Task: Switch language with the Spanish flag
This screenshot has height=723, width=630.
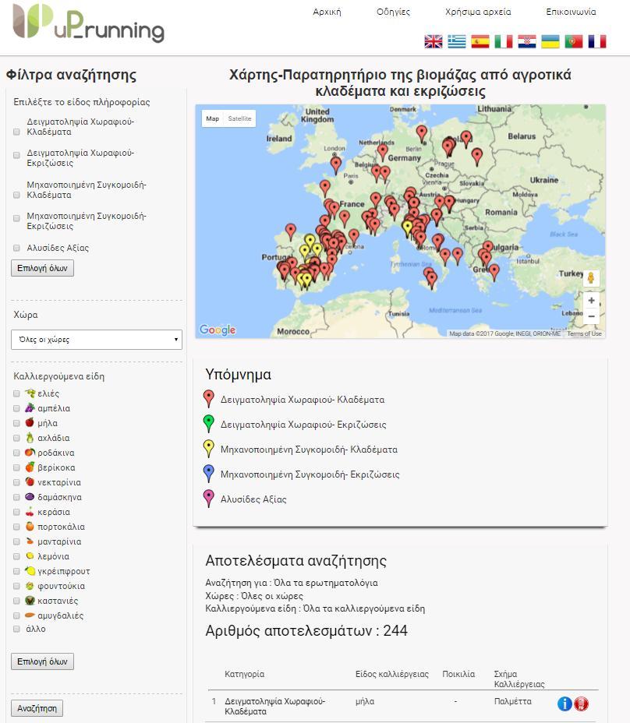Action: coord(480,41)
